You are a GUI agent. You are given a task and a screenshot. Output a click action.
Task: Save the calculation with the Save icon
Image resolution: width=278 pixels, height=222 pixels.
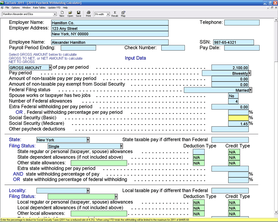(x=78, y=13)
